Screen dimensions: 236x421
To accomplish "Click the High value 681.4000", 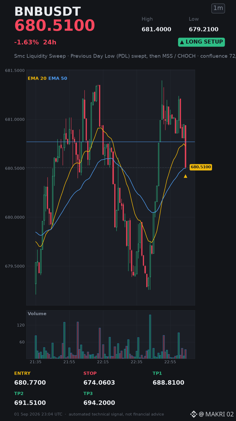I will click(x=156, y=29).
